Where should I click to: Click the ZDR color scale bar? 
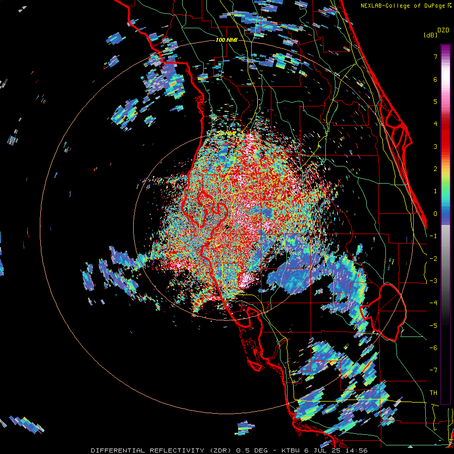[x=445, y=224]
